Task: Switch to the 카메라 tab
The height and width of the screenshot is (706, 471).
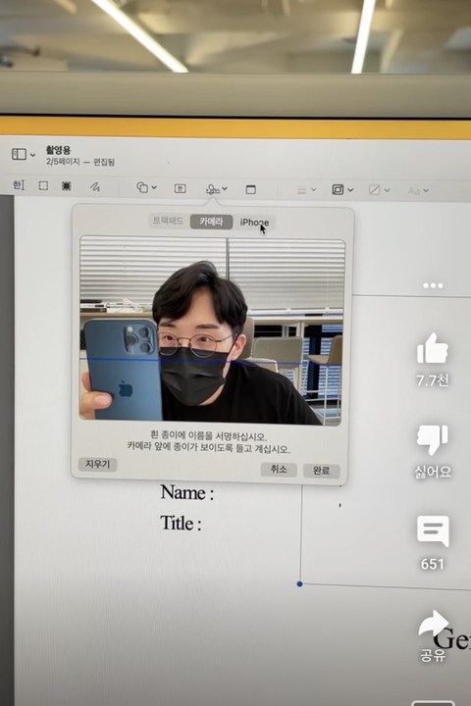Action: click(x=211, y=222)
